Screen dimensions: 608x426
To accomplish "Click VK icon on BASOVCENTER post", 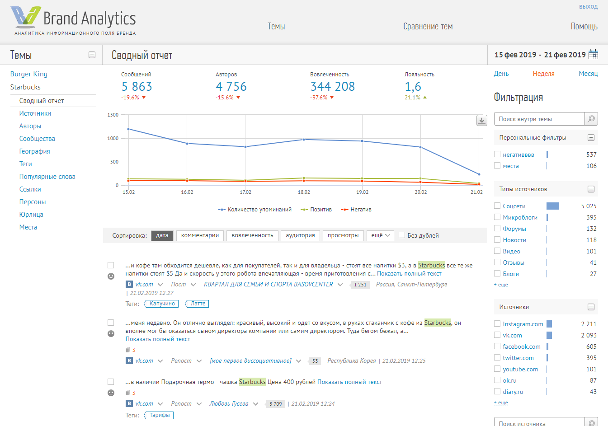I will [129, 284].
